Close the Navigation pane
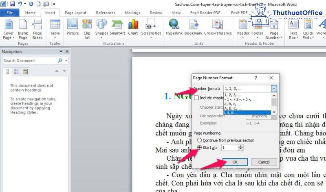326x192 pixels. coord(67,52)
